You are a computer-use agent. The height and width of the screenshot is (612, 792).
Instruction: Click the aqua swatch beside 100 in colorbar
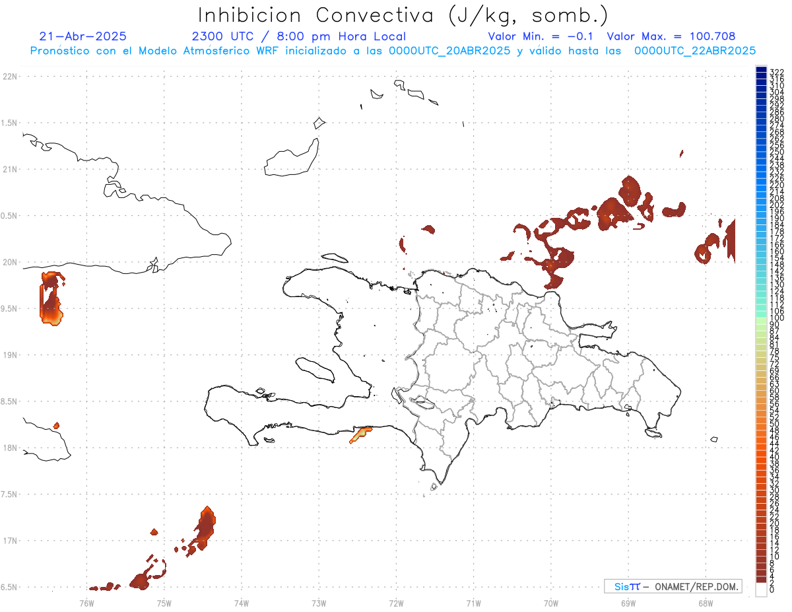click(x=761, y=315)
